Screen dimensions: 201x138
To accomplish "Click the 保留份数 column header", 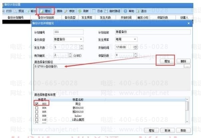I will 163,18.
